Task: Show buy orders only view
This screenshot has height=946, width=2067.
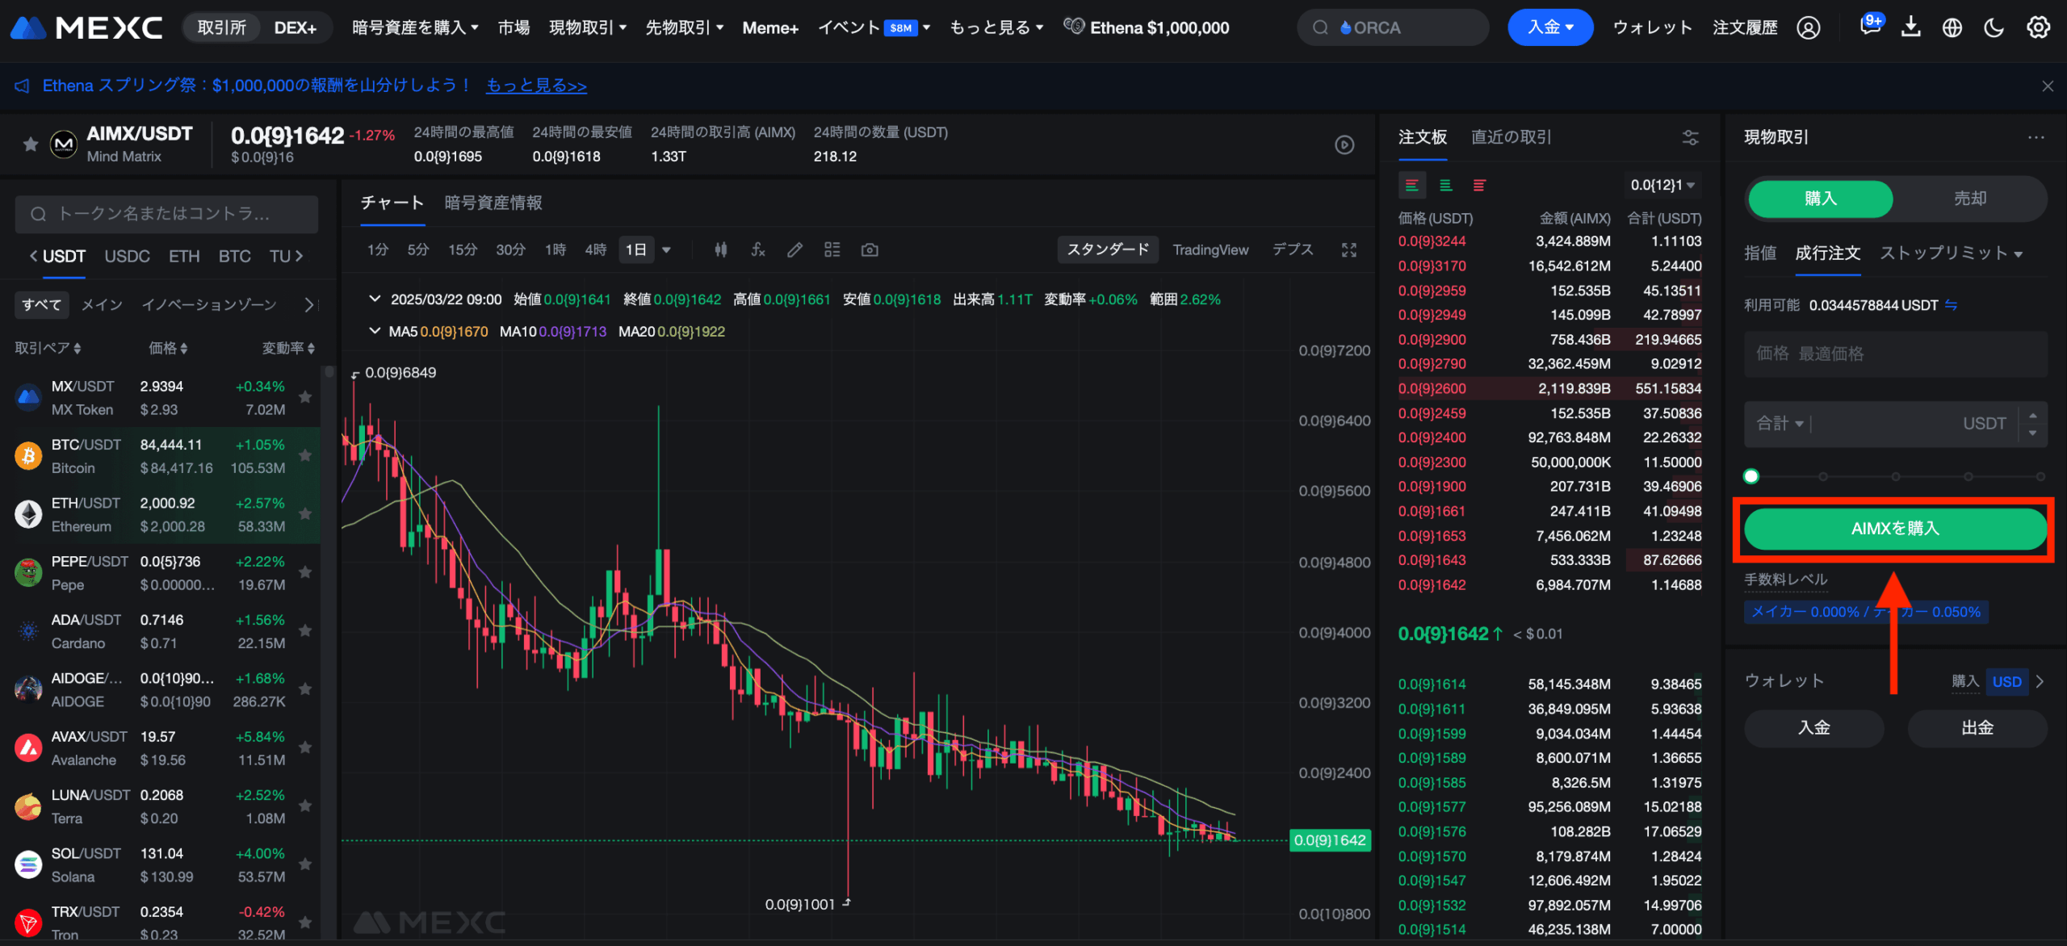Action: click(1446, 186)
